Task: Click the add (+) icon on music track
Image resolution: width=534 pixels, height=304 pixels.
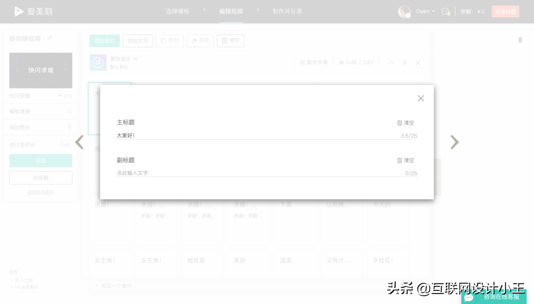Action: [x=405, y=62]
